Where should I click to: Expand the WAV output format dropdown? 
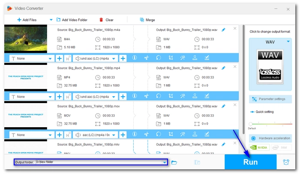pos(288,41)
